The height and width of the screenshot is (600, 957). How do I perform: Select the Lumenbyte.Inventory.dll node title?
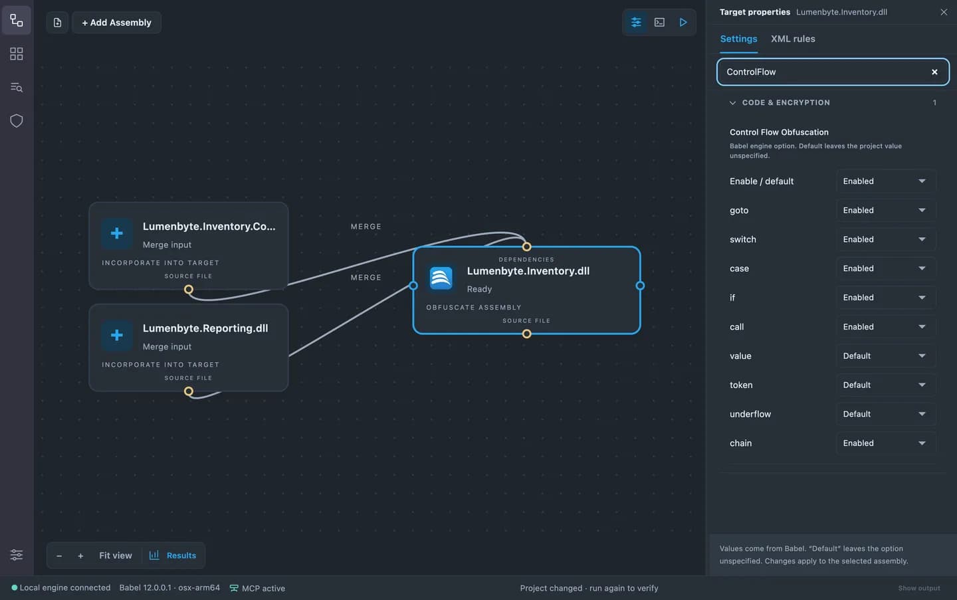528,271
